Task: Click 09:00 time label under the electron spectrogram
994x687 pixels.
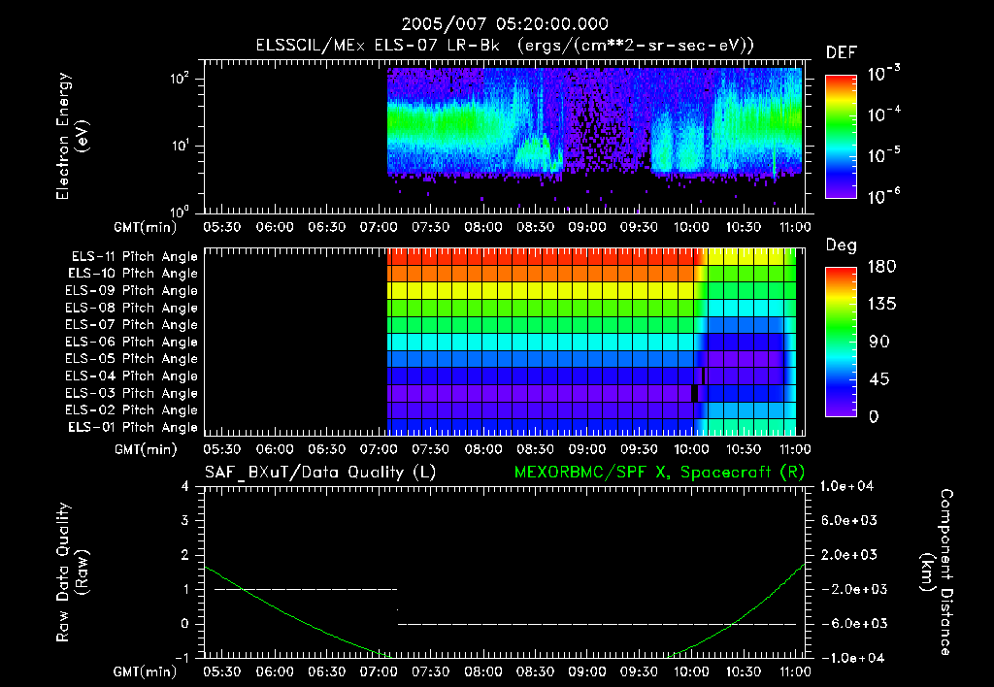Action: [586, 227]
